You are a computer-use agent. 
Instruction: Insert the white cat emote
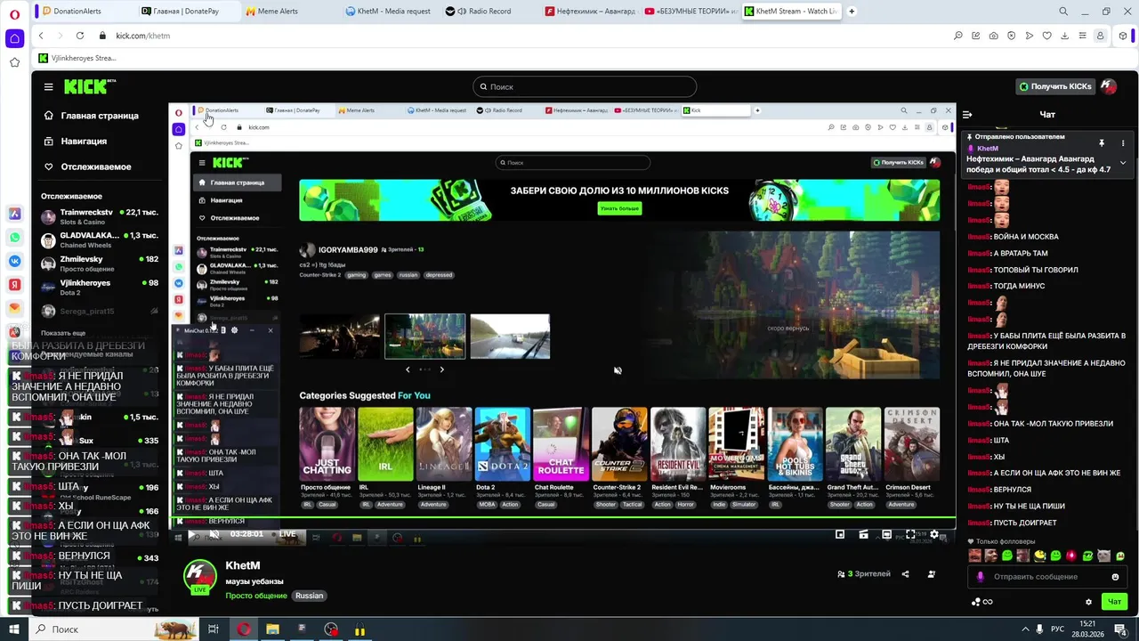click(1104, 556)
